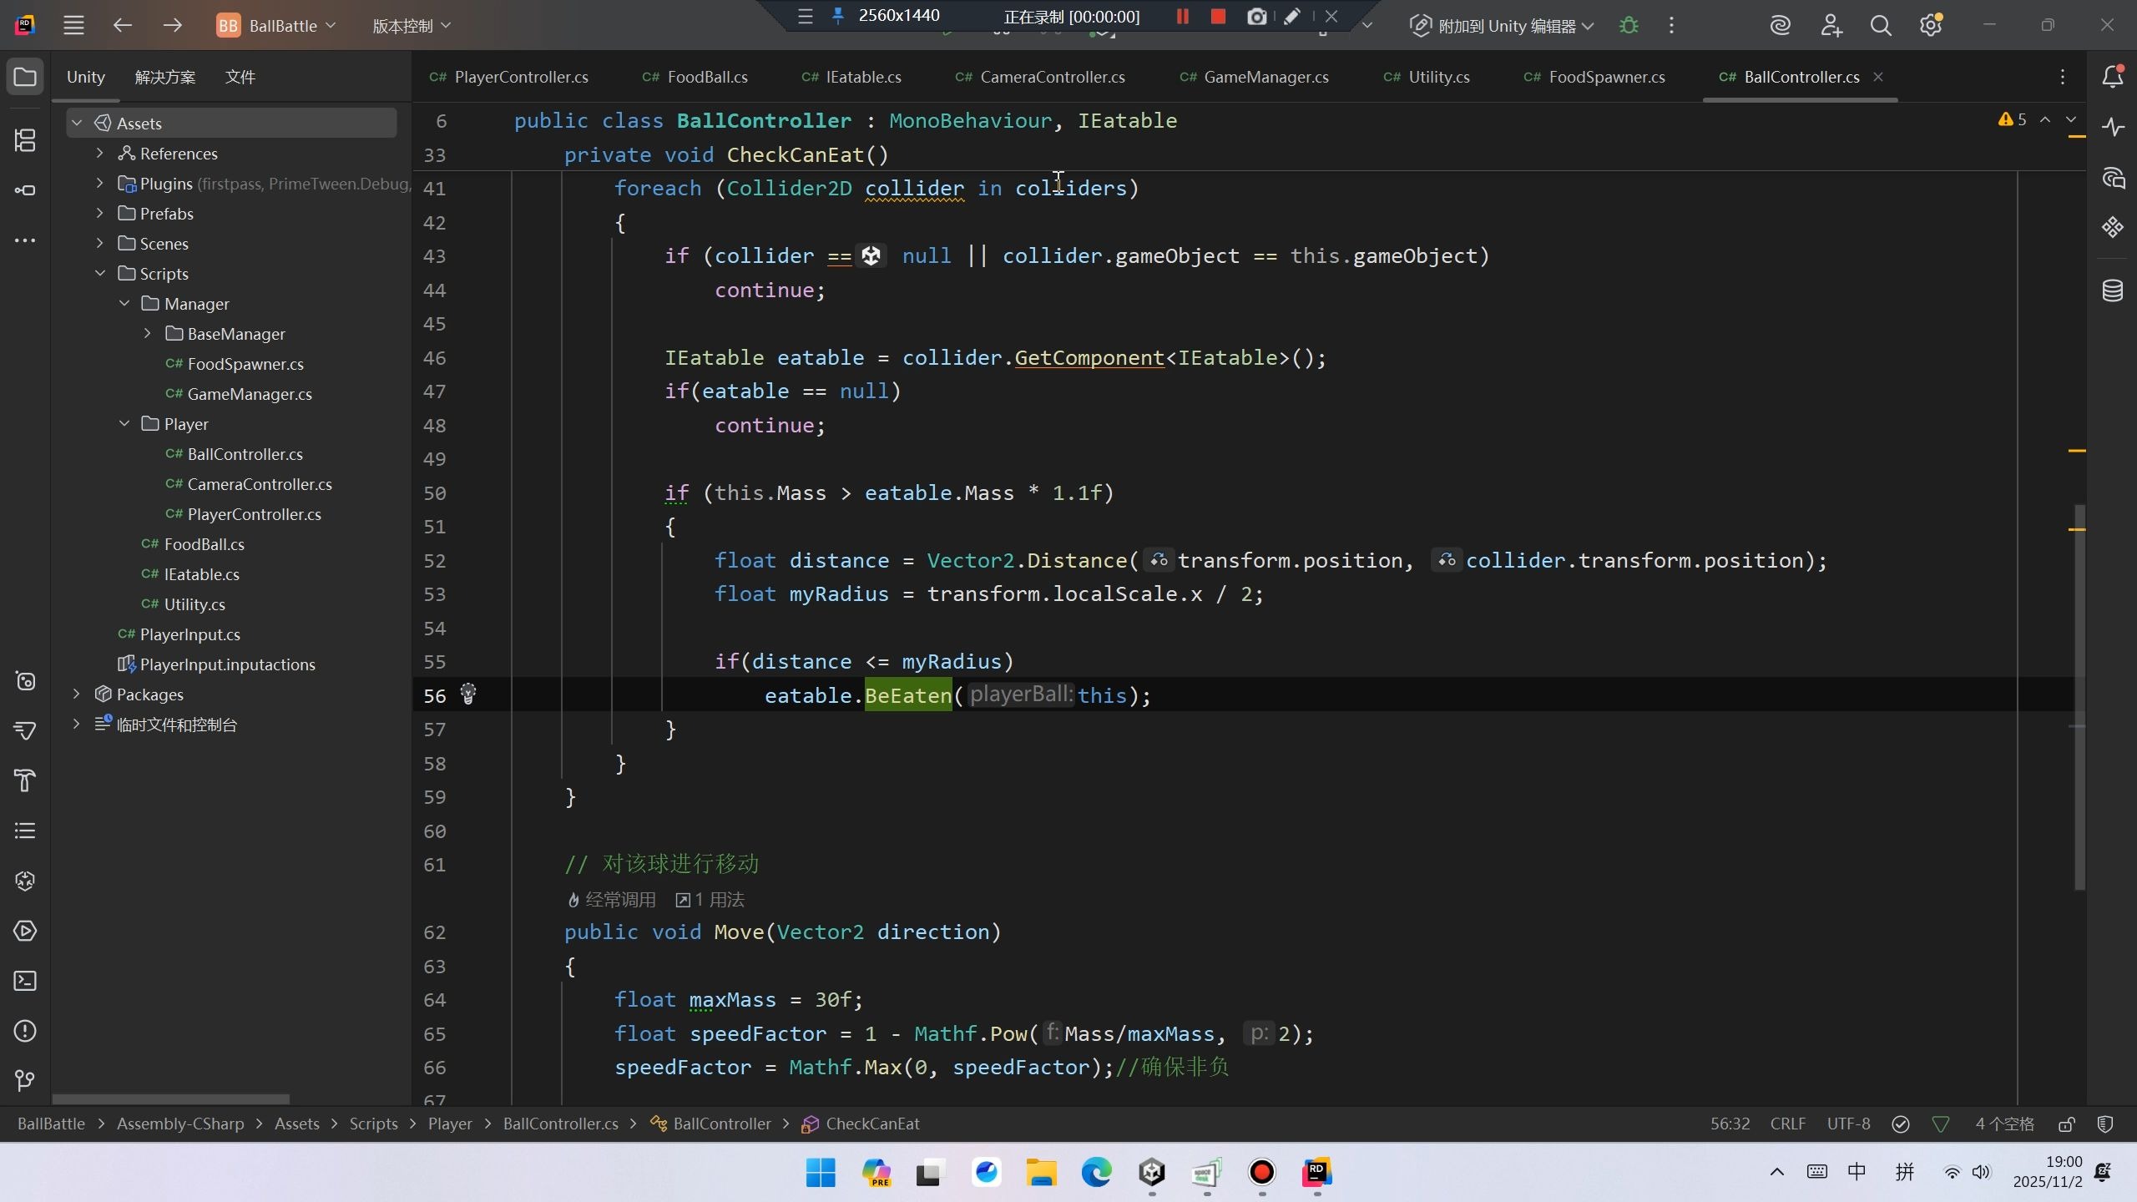2137x1202 pixels.
Task: Open the Git version control panel icon
Action: point(25,1081)
